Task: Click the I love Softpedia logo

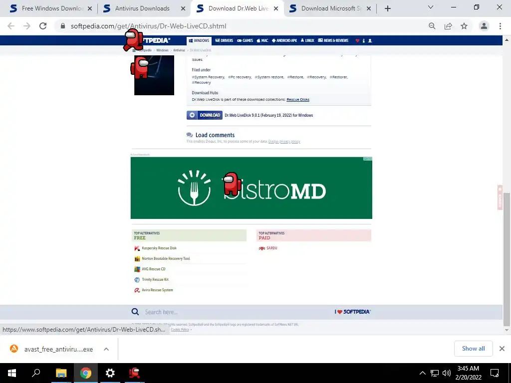Action: (353, 312)
